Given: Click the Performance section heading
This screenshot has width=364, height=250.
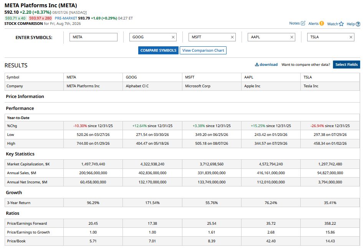Looking at the screenshot, I should point(20,108).
